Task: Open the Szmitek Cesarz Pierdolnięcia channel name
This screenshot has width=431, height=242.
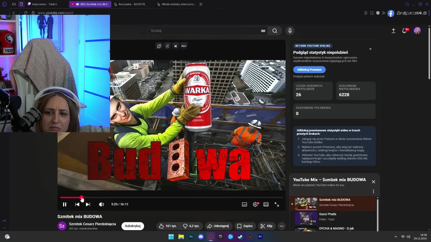Action: point(92,224)
